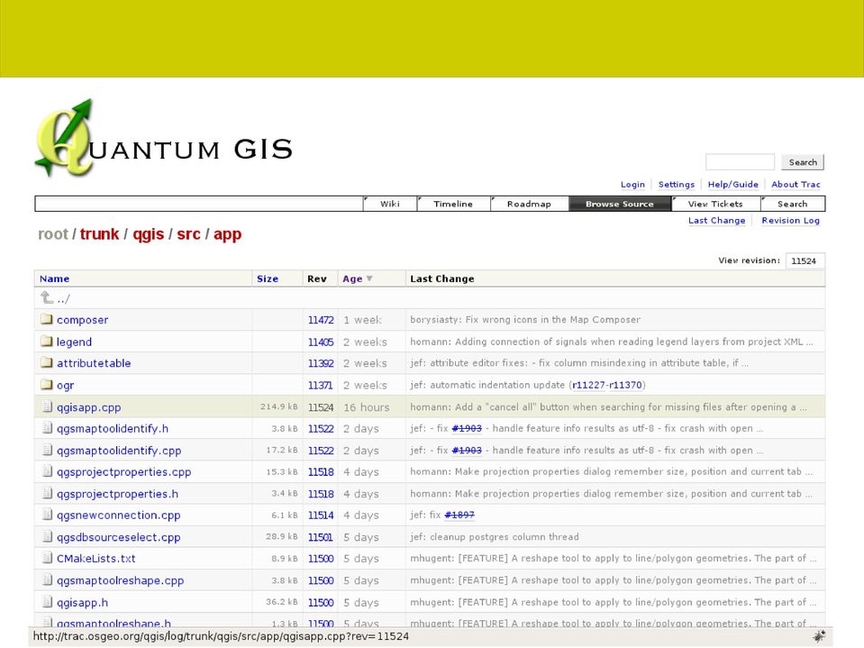
Task: Toggle the Age column sort arrow
Action: point(369,278)
